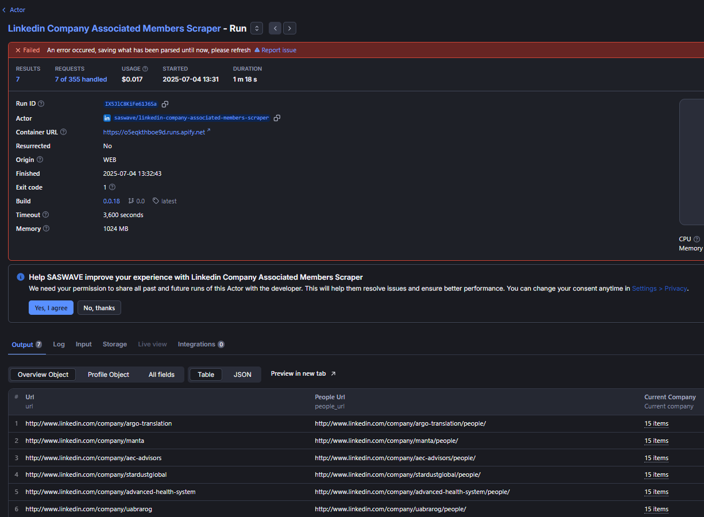704x517 pixels.
Task: Open the Linkedin Company Associated Members Scraper title link
Action: tap(114, 28)
